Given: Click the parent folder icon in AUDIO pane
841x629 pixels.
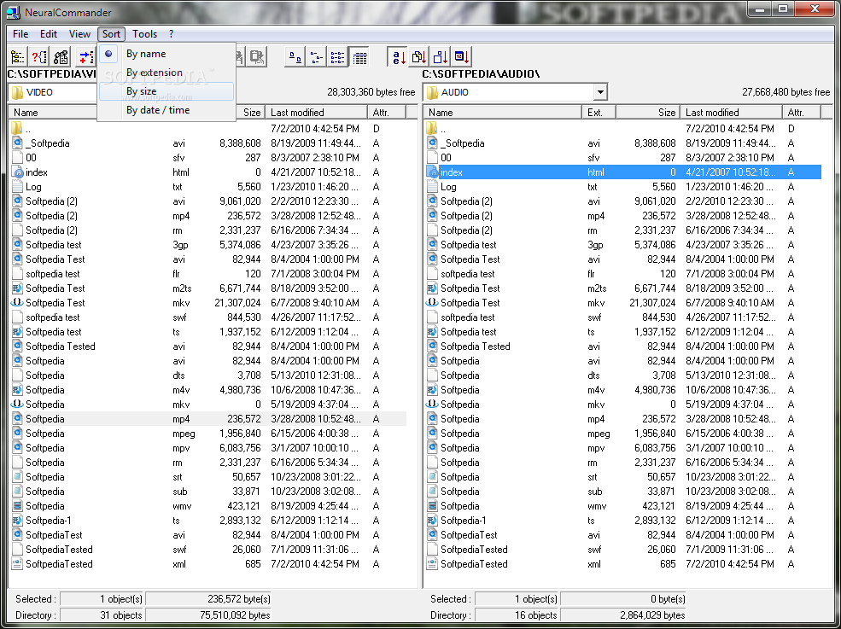Looking at the screenshot, I should (x=432, y=128).
